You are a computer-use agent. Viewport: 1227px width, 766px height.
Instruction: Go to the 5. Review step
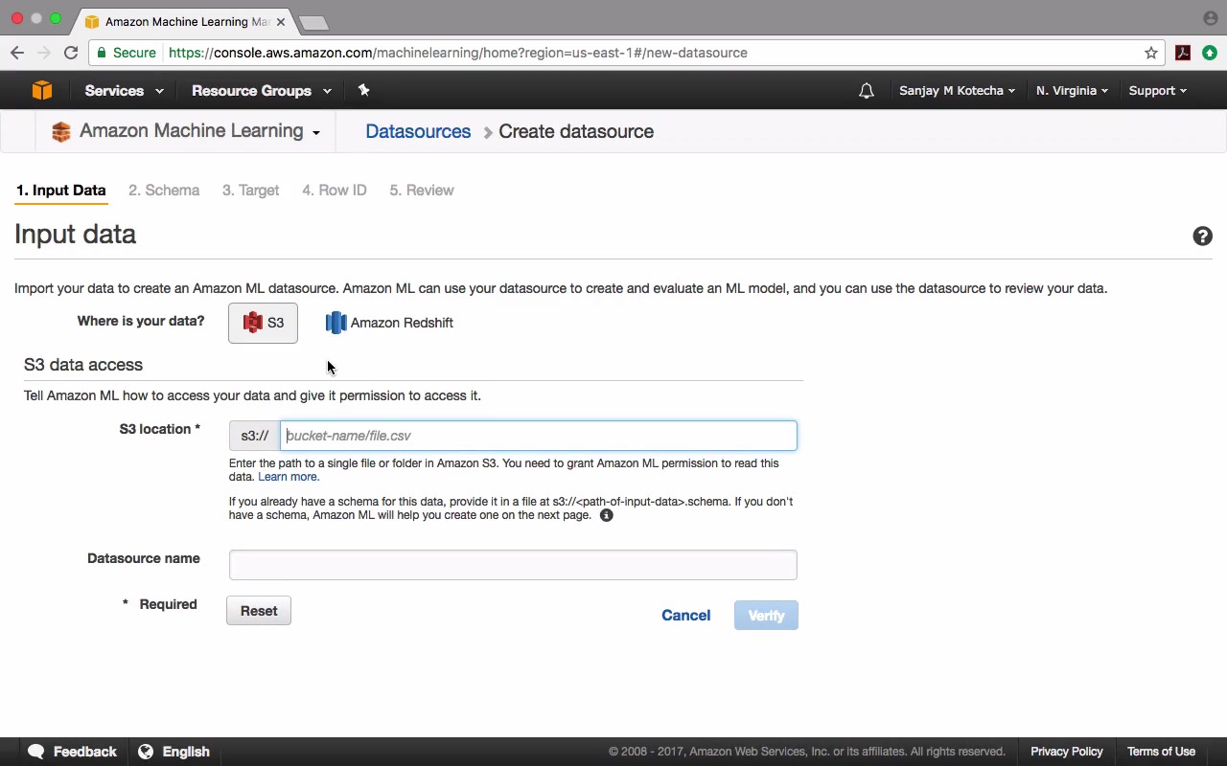tap(422, 191)
